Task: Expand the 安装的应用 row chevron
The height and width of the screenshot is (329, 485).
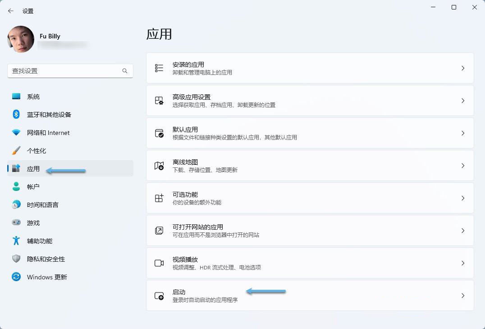Action: [463, 68]
